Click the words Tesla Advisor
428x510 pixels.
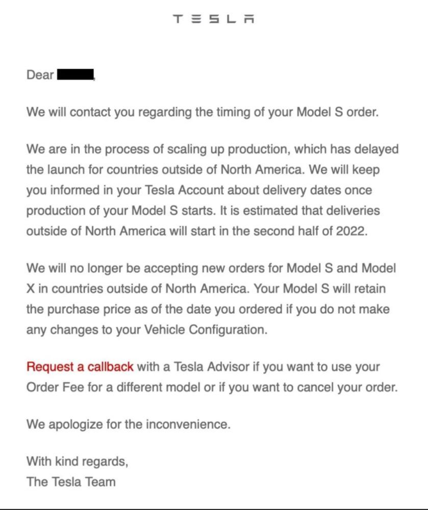[212, 367]
